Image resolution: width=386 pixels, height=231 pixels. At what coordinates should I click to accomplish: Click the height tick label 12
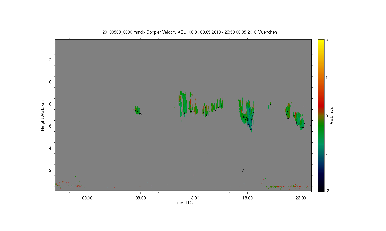tap(49, 60)
